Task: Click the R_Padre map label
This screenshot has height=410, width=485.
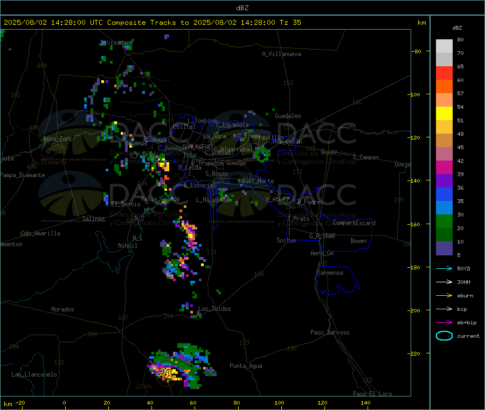Action: pos(309,202)
